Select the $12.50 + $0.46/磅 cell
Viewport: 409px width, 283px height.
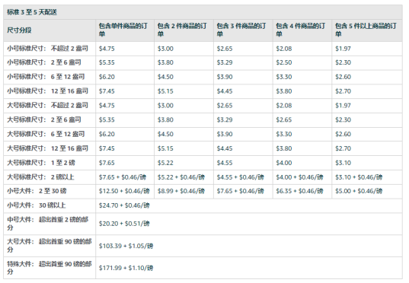click(x=124, y=191)
